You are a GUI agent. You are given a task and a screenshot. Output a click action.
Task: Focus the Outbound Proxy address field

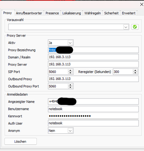[93, 79]
